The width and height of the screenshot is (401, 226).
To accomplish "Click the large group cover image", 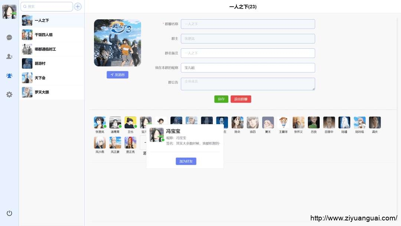I will point(117,43).
